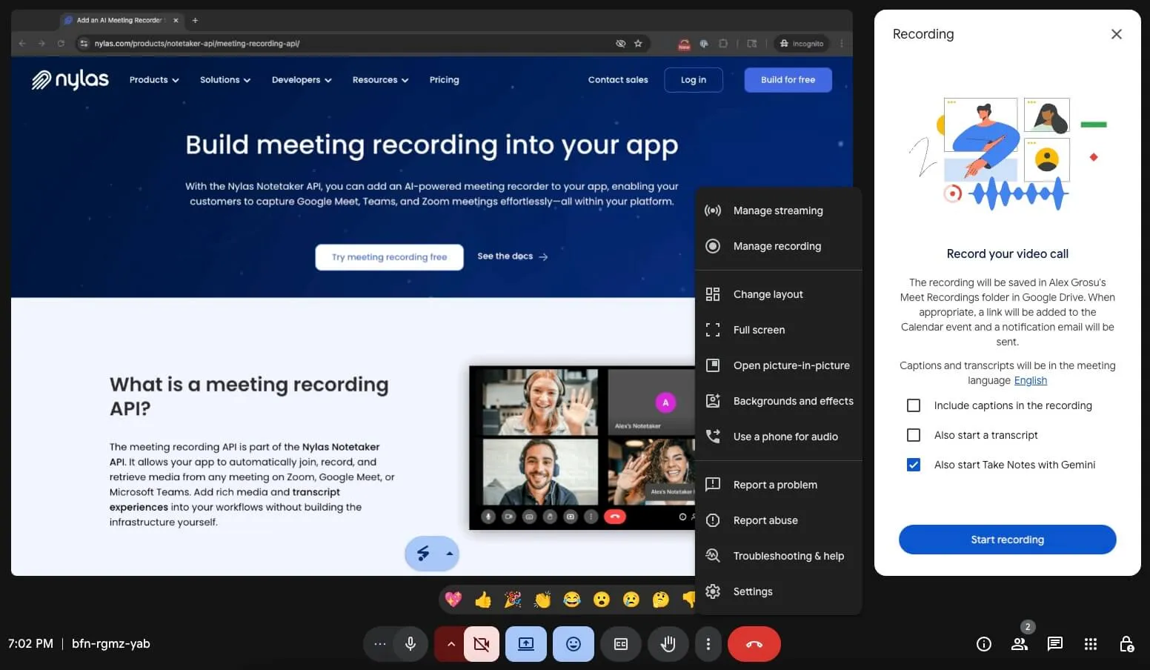Send the surprised face reaction
Screen dimensions: 1150x670
(x=602, y=599)
